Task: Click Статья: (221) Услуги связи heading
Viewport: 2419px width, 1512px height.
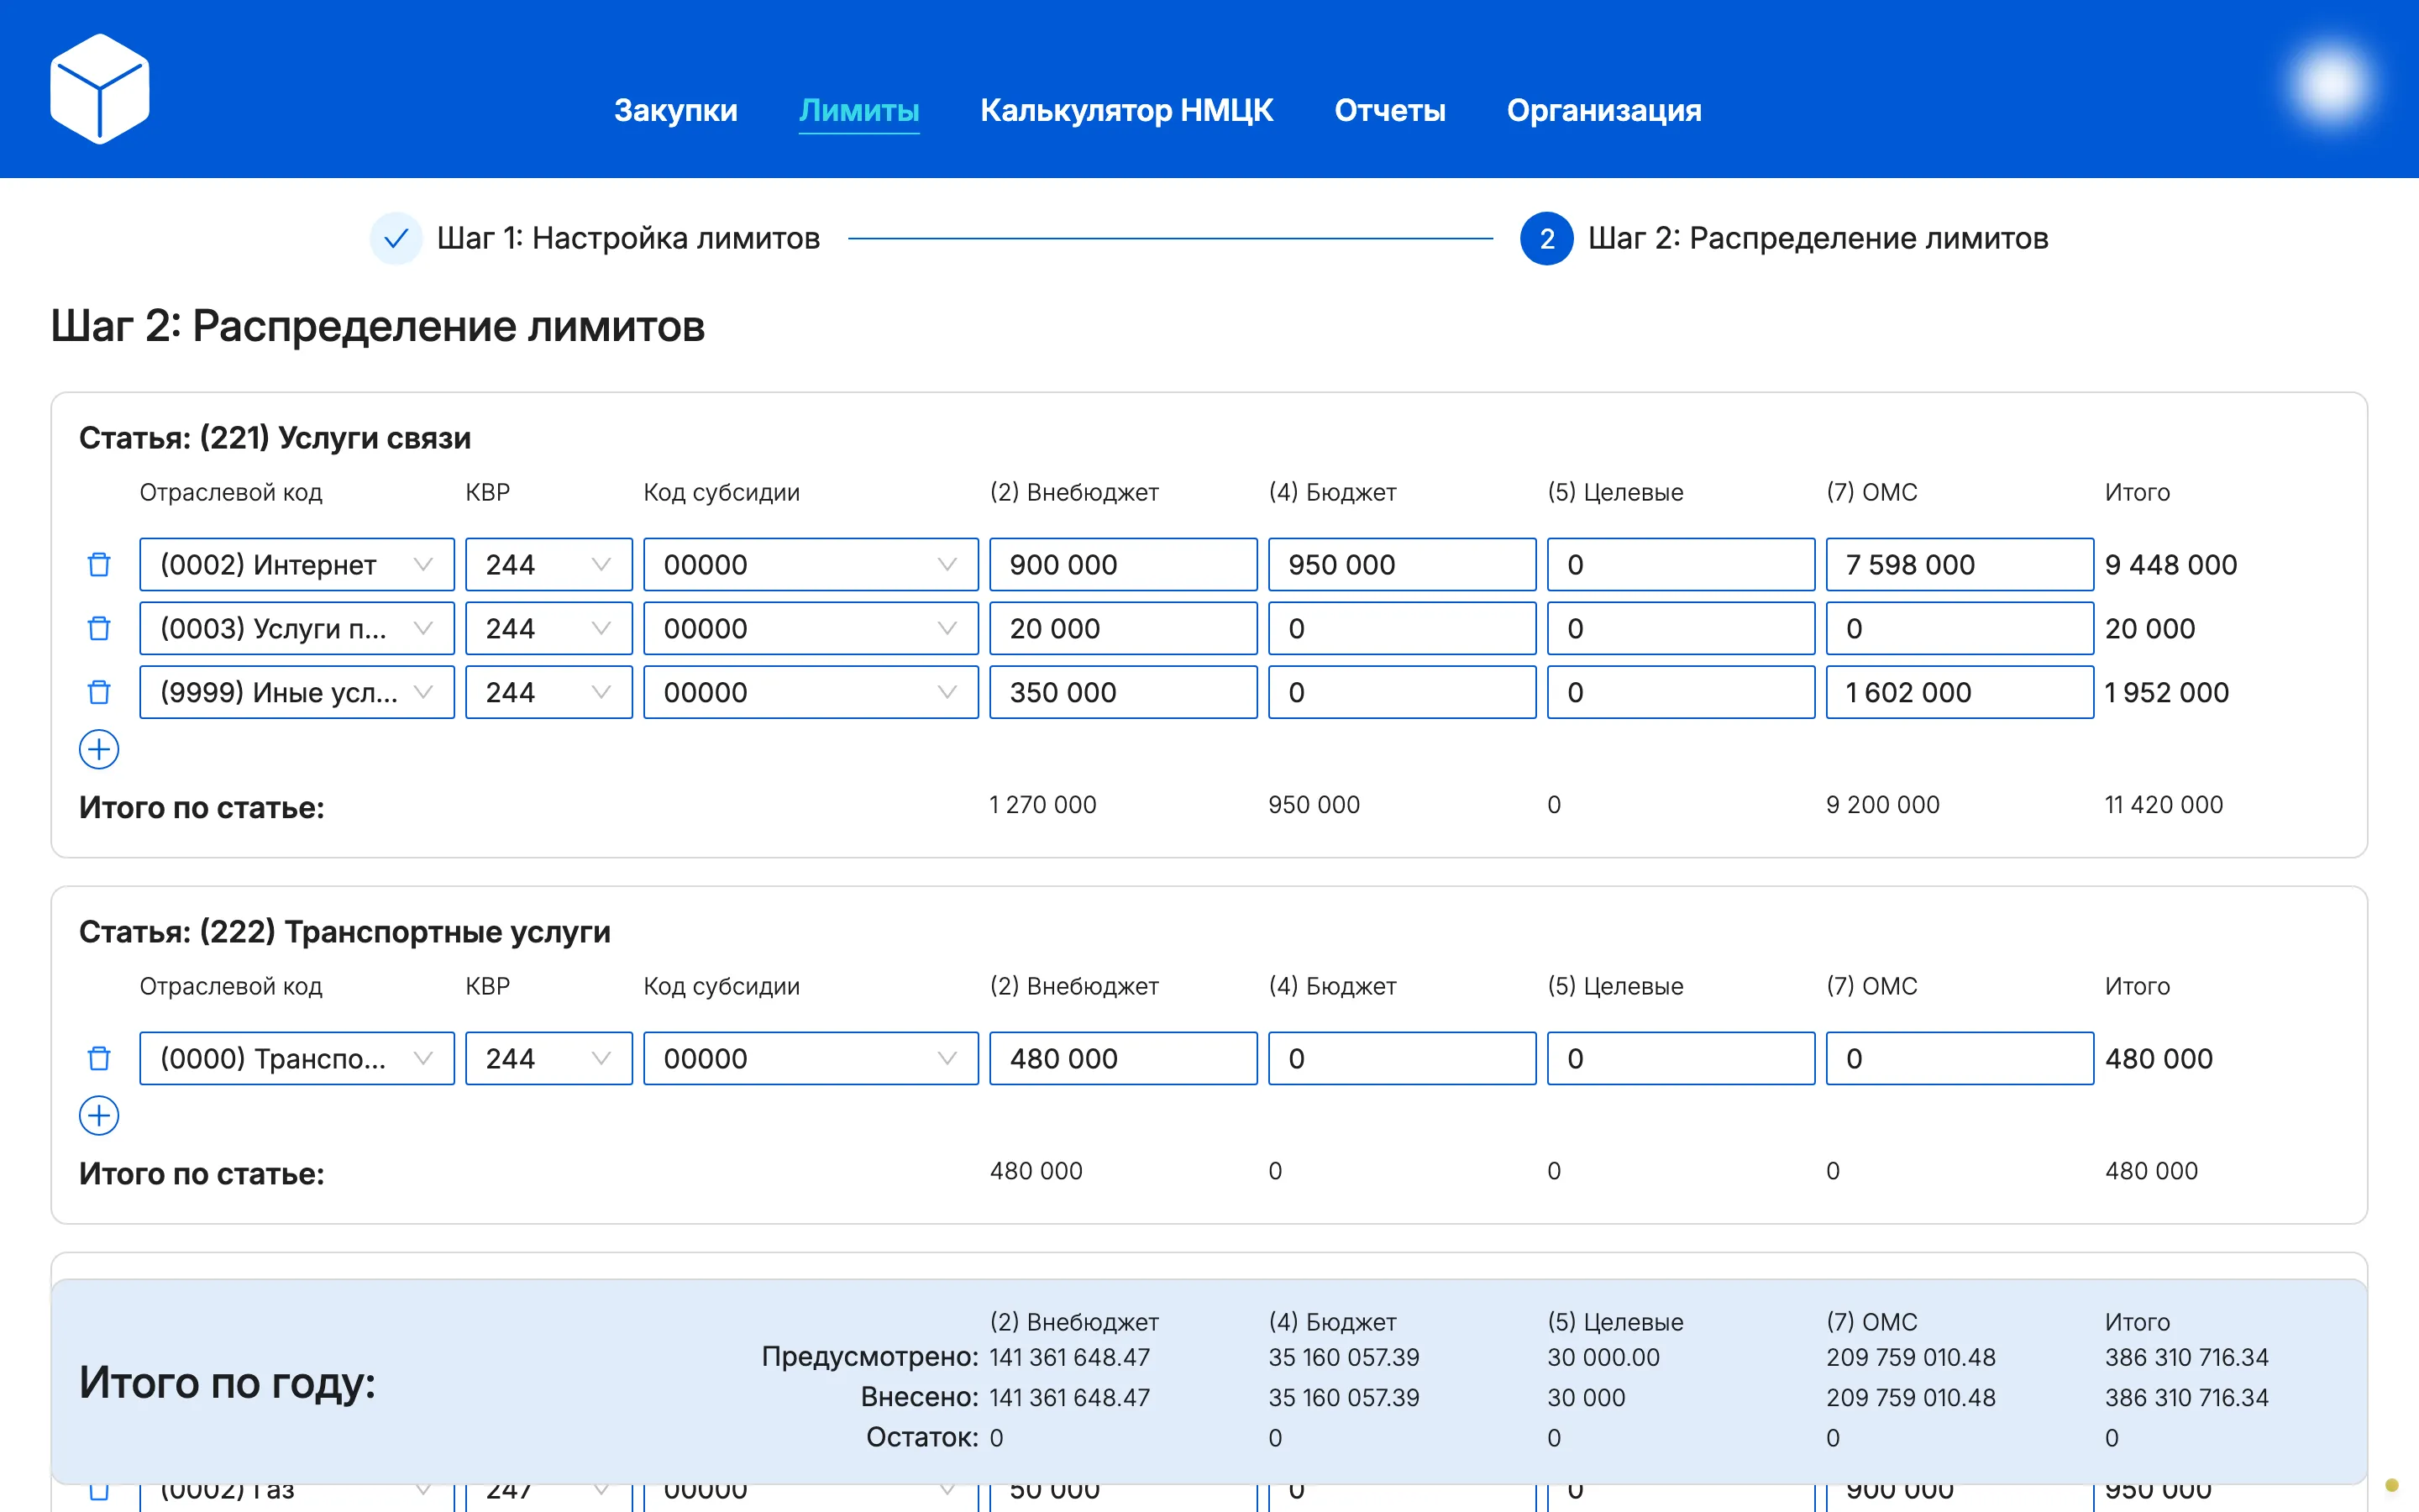Action: tap(275, 438)
